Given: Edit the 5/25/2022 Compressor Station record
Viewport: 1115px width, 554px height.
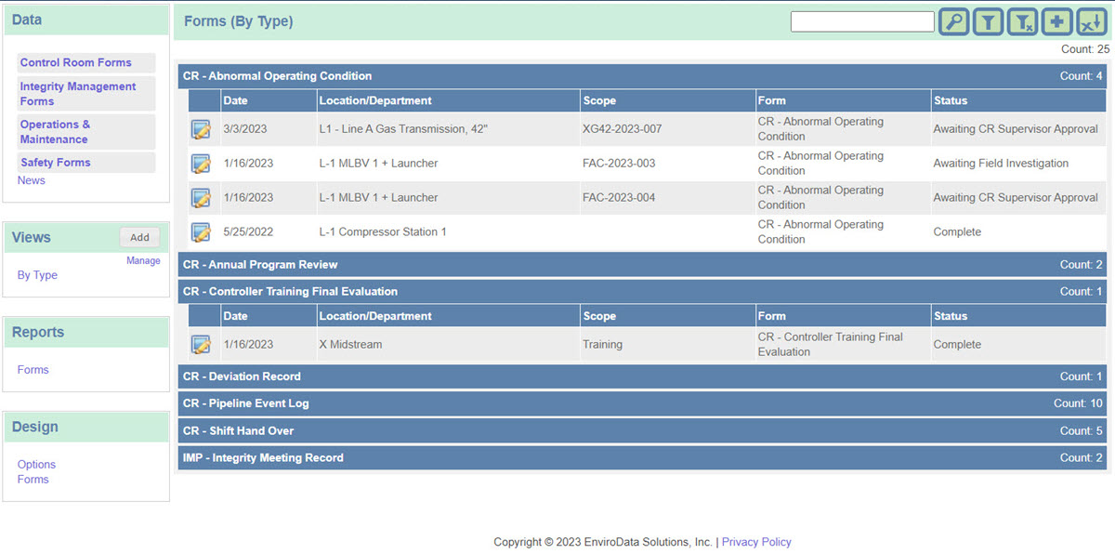Looking at the screenshot, I should (201, 231).
